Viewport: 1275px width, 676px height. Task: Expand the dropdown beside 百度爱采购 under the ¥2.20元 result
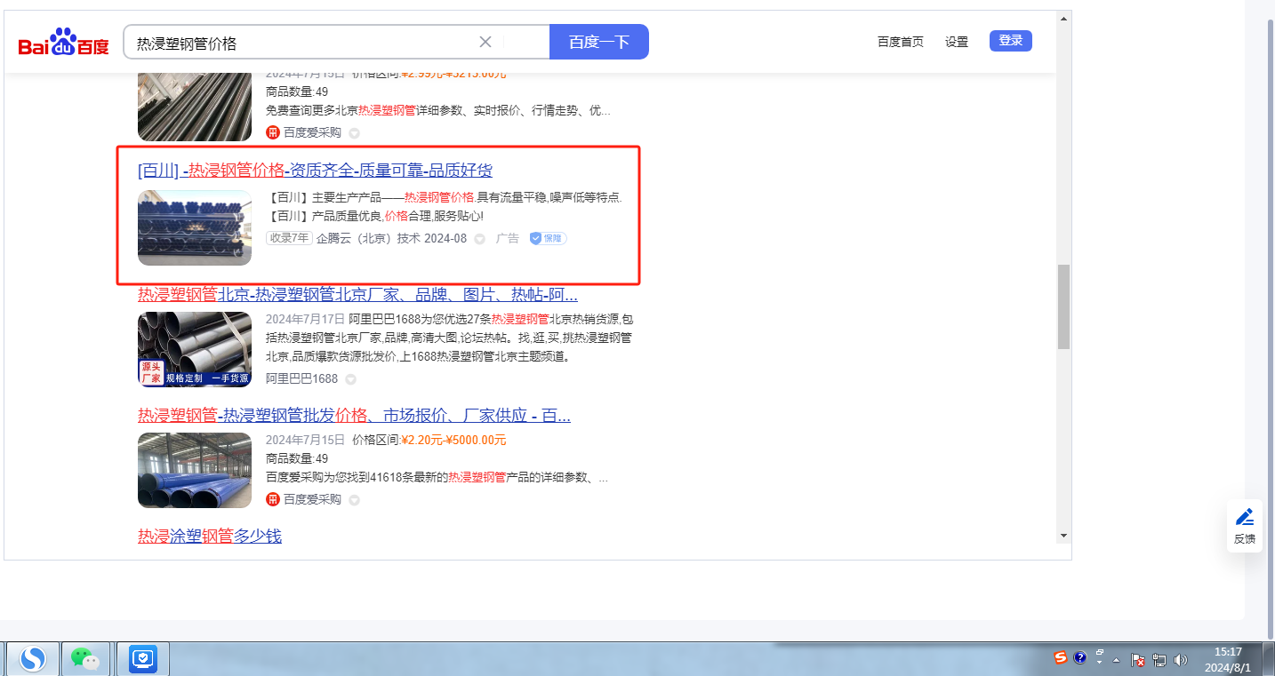(x=354, y=500)
